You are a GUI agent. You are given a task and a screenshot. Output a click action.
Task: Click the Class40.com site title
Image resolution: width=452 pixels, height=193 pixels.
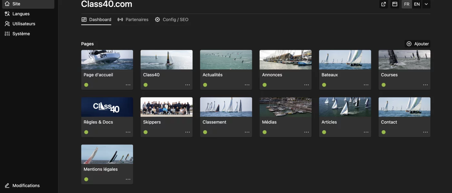[x=107, y=4]
